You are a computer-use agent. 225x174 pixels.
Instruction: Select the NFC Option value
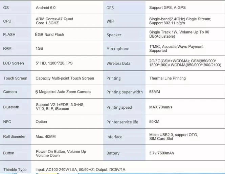(42, 122)
